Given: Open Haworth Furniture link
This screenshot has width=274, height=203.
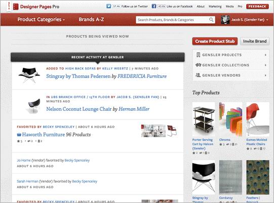Looking at the screenshot, I should (44, 135).
